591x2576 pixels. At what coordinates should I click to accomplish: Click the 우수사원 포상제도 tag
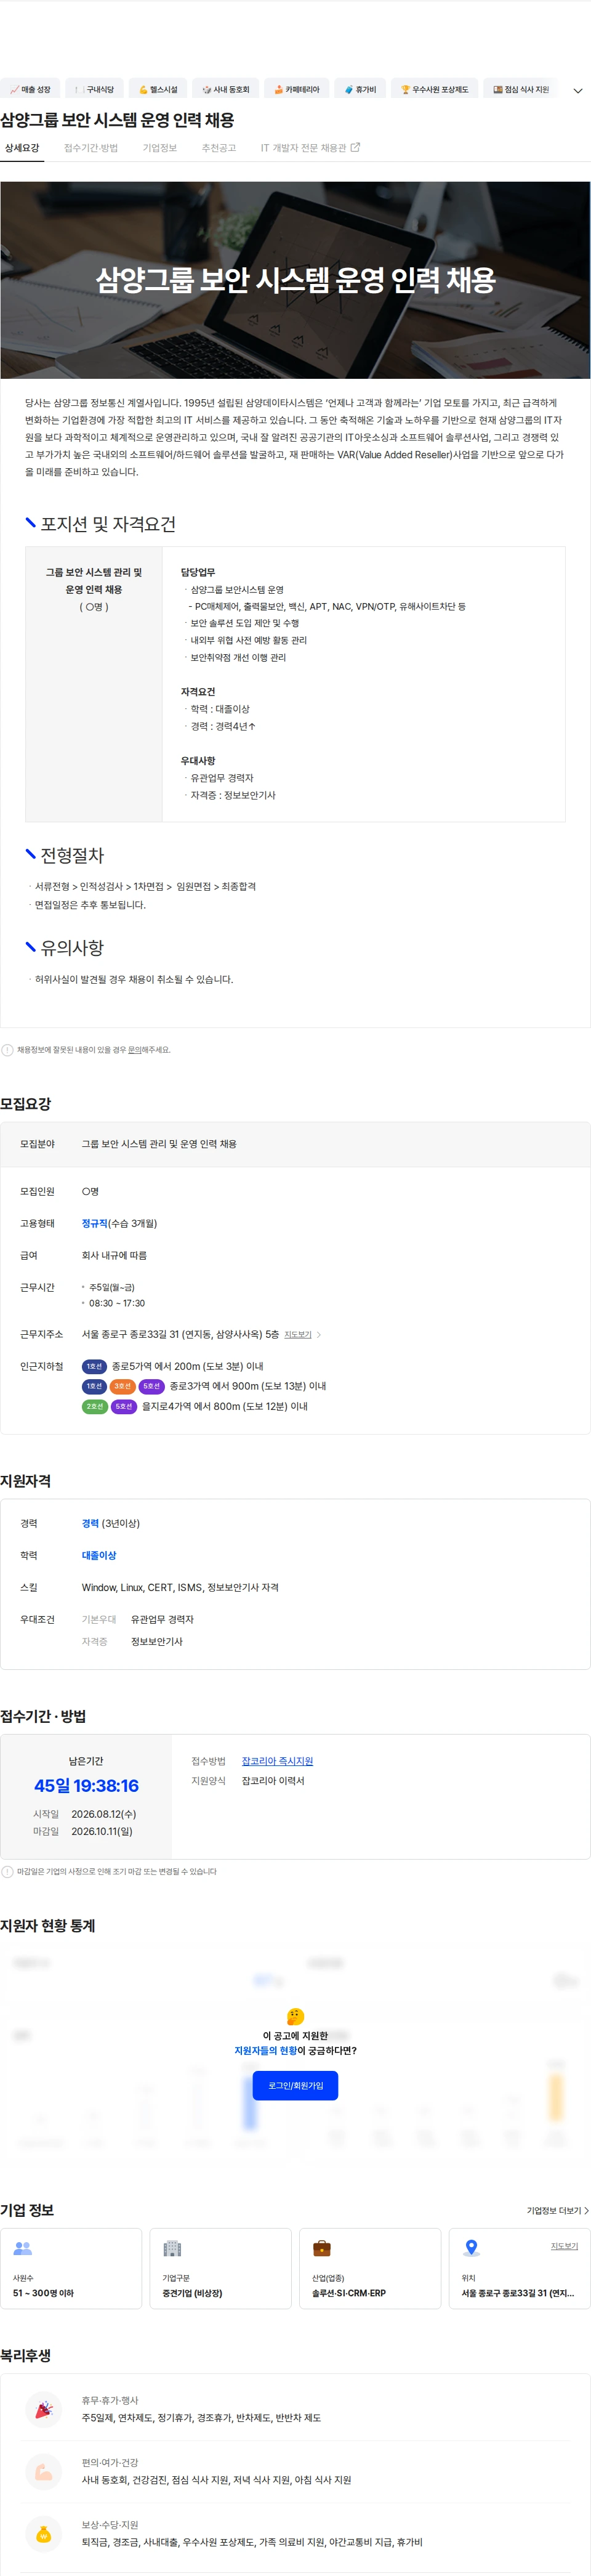coord(434,89)
